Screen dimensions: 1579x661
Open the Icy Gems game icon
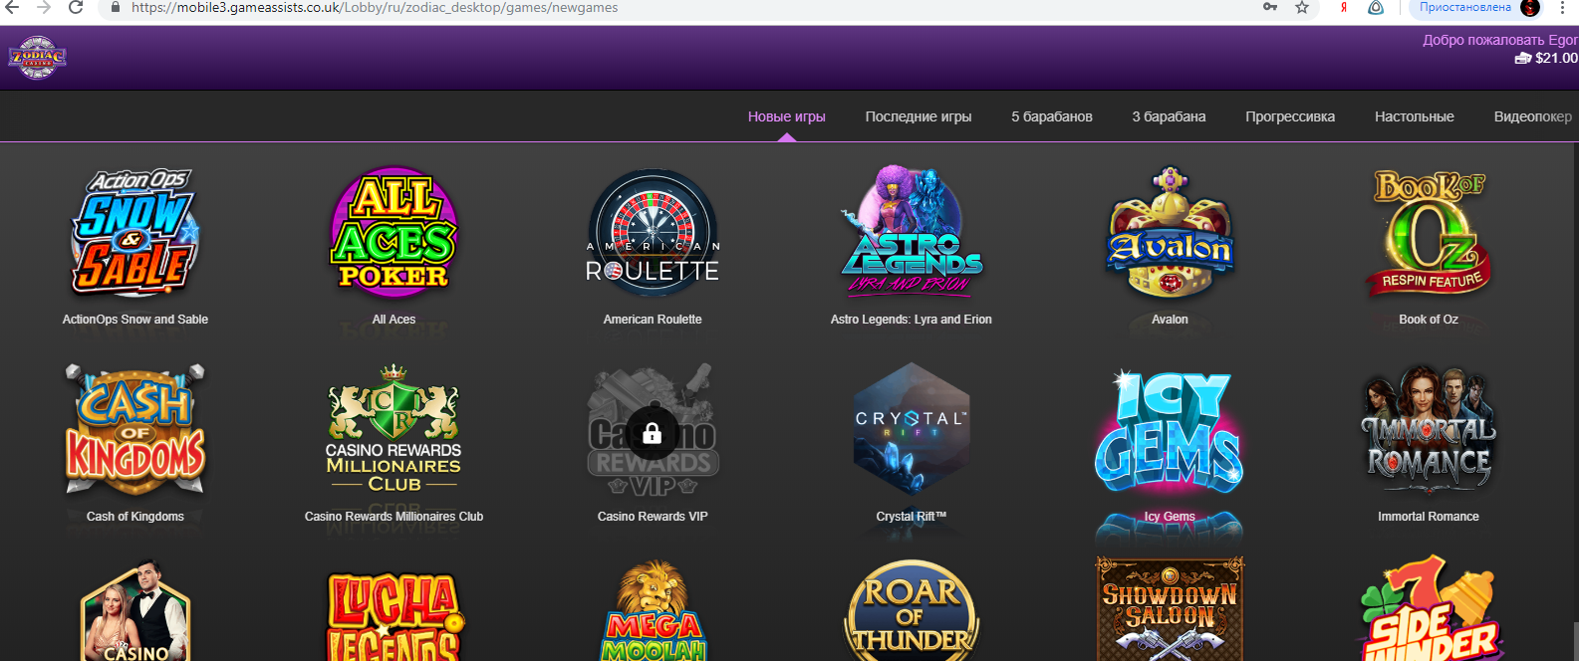click(1170, 429)
